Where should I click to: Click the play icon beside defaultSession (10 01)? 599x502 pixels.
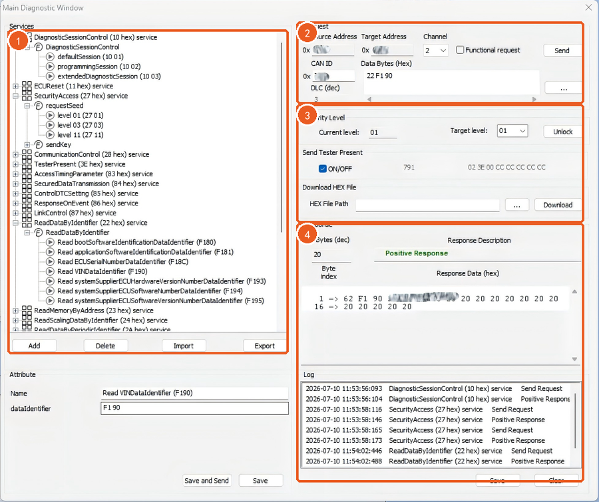[x=50, y=57]
